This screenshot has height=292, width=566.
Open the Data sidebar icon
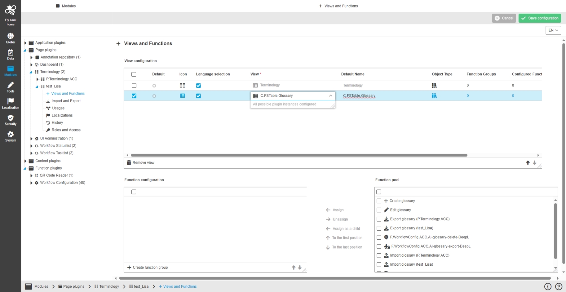click(x=10, y=54)
